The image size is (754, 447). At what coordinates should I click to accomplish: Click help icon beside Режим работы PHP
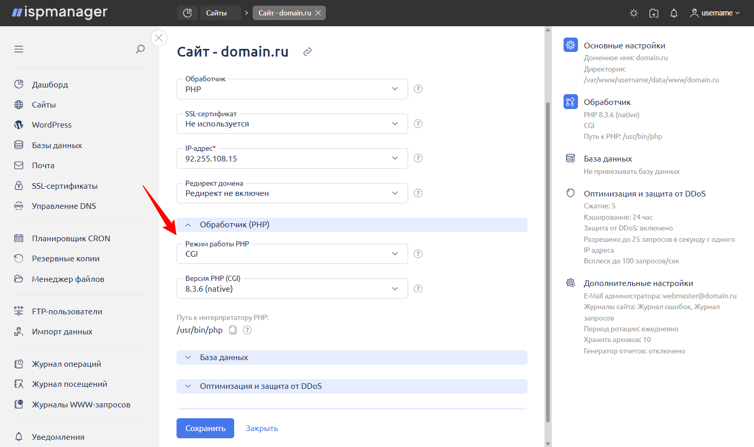coord(418,254)
